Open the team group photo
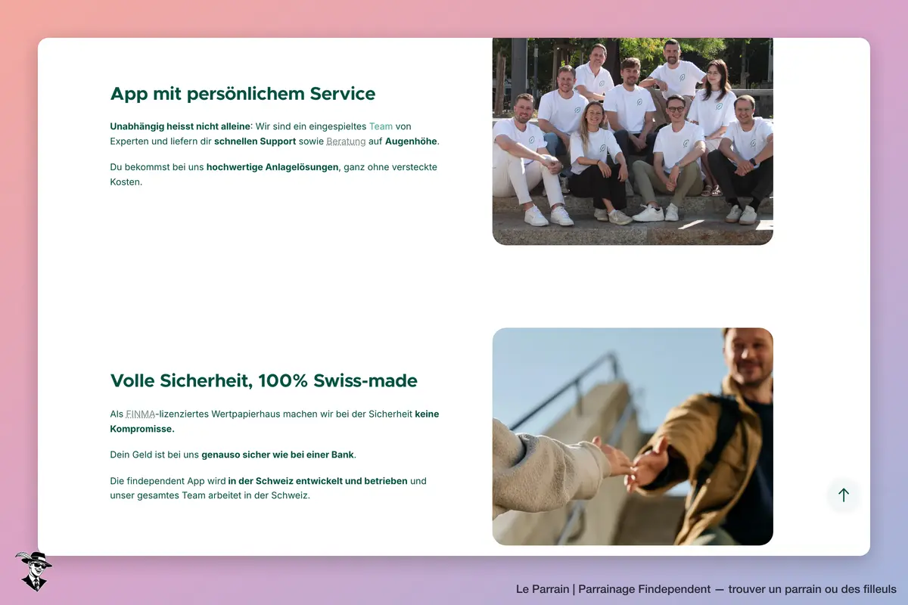908x605 pixels. (633, 141)
